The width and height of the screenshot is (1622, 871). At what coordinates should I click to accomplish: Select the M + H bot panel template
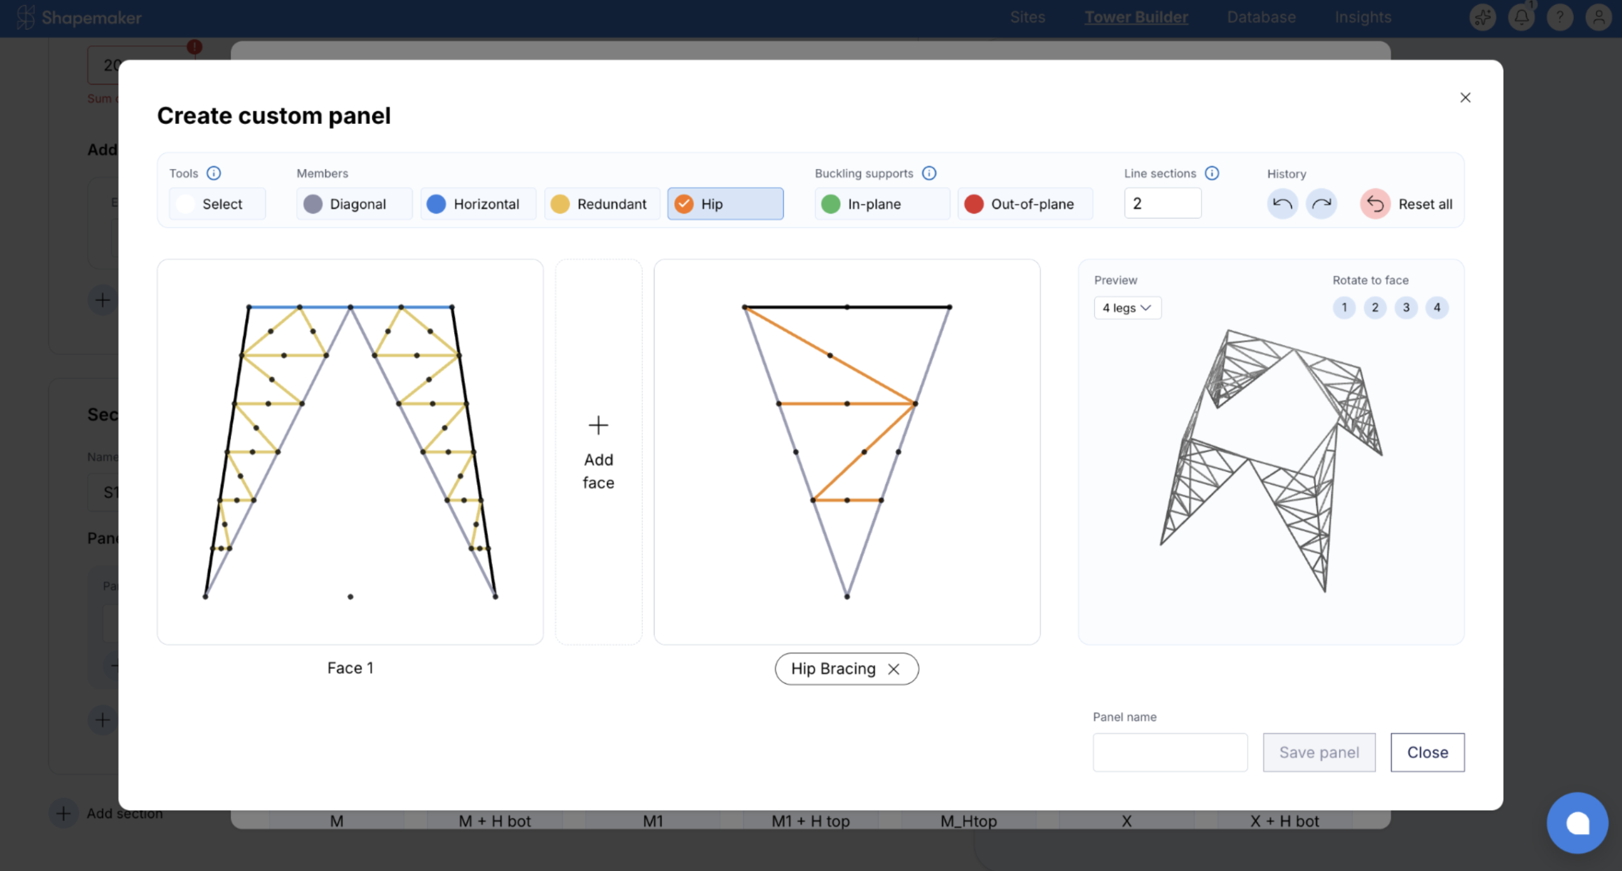pyautogui.click(x=495, y=821)
